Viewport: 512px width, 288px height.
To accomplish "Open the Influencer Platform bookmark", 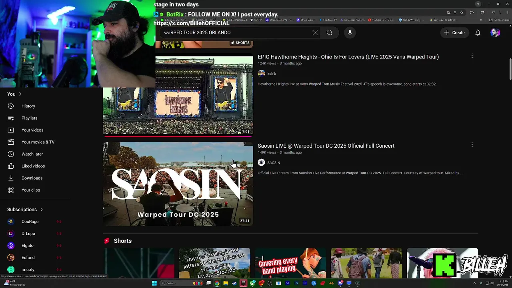I will (x=352, y=20).
